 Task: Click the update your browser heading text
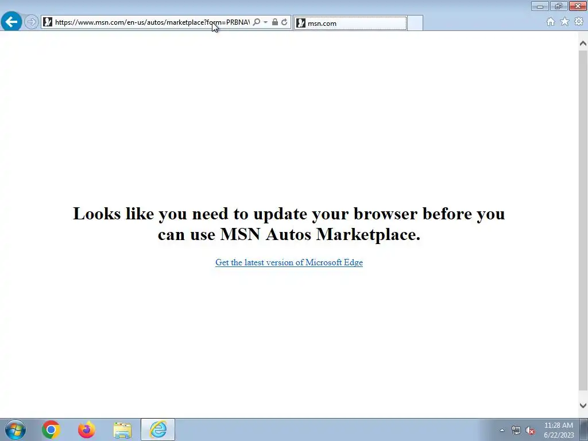coord(289,224)
